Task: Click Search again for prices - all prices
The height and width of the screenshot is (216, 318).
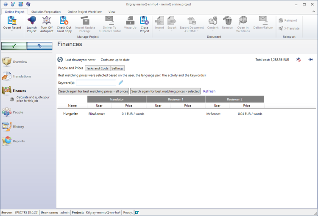Action: (94, 91)
